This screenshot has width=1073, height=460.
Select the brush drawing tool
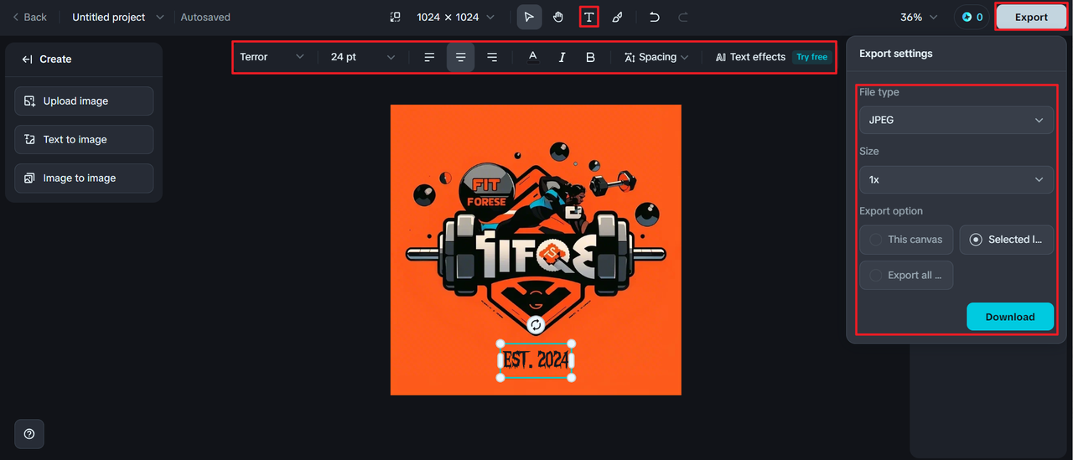[x=617, y=17]
